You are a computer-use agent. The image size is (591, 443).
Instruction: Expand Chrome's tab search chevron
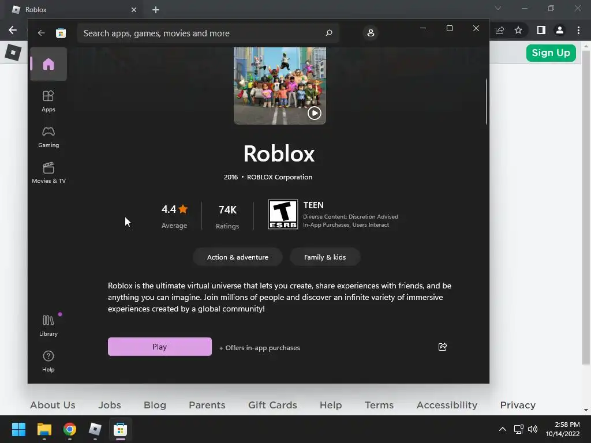click(498, 8)
